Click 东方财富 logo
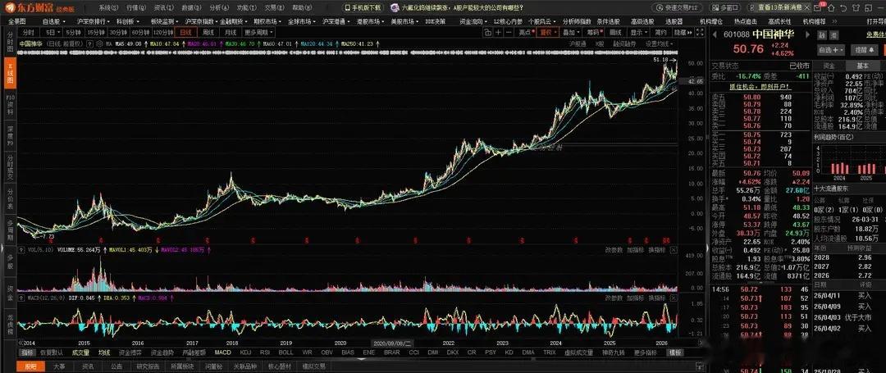This screenshot has width=886, height=373. 30,8
